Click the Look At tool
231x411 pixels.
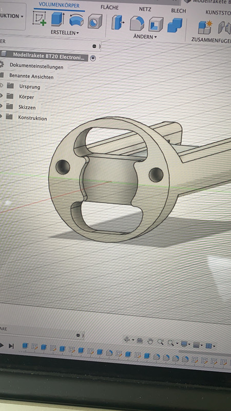click(x=140, y=341)
